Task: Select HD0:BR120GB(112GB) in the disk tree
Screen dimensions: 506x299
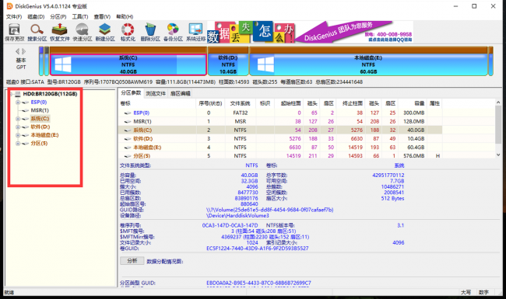Action: tap(50, 94)
